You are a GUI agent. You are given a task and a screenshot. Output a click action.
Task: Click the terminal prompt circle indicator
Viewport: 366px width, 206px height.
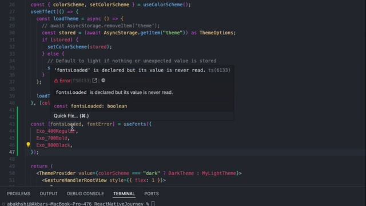tap(3, 204)
